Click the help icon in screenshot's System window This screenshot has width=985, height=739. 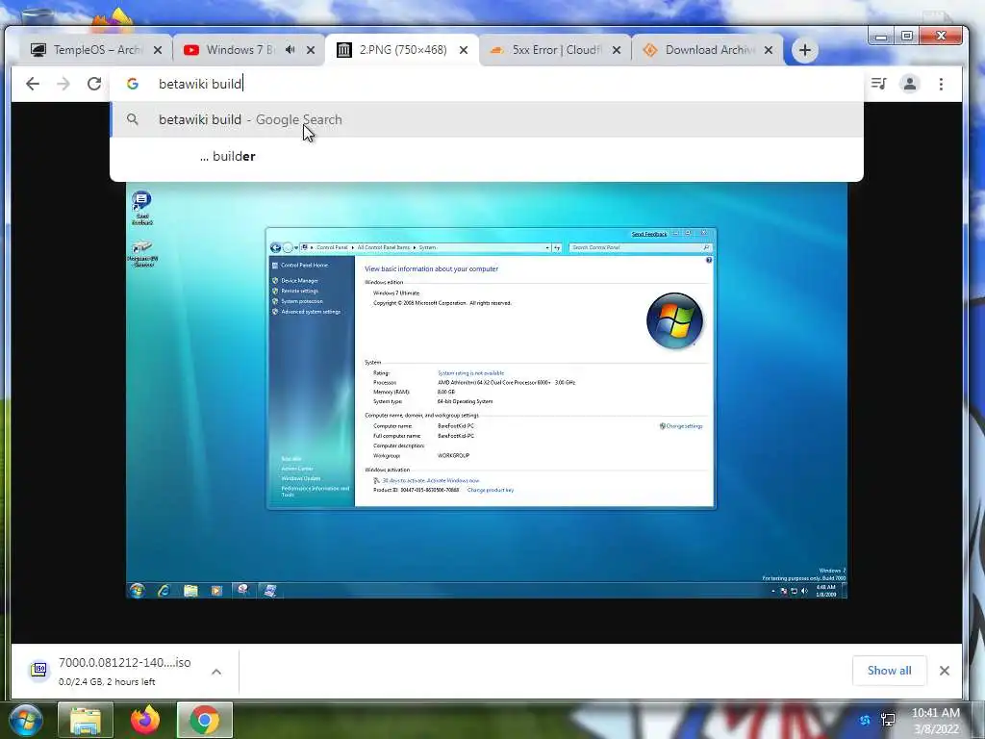[709, 260]
